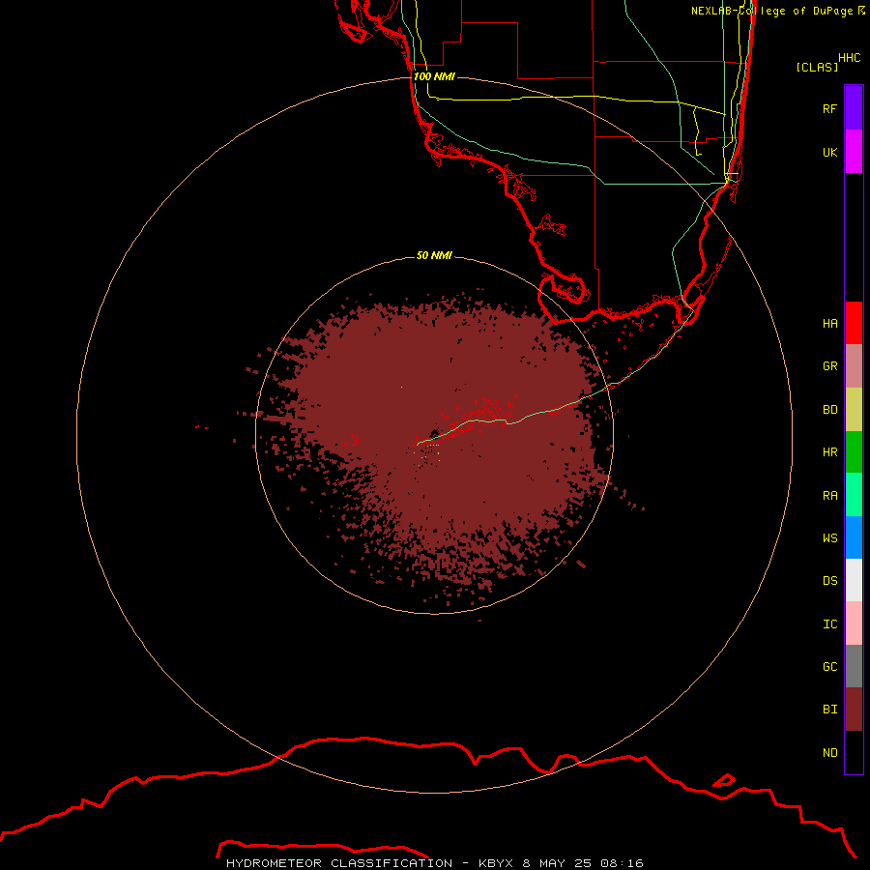Click the black ND legend swatch
This screenshot has width=870, height=870.
tap(854, 752)
